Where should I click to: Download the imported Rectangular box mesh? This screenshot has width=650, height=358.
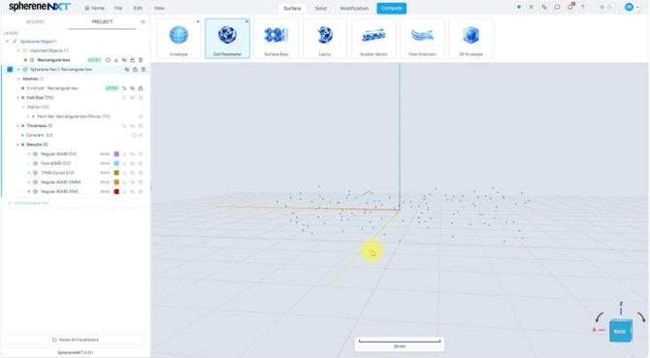pos(116,60)
